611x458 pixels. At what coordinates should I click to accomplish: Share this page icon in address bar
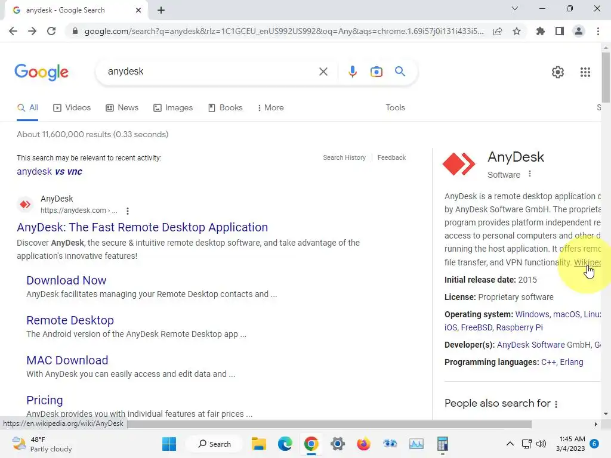coord(498,31)
